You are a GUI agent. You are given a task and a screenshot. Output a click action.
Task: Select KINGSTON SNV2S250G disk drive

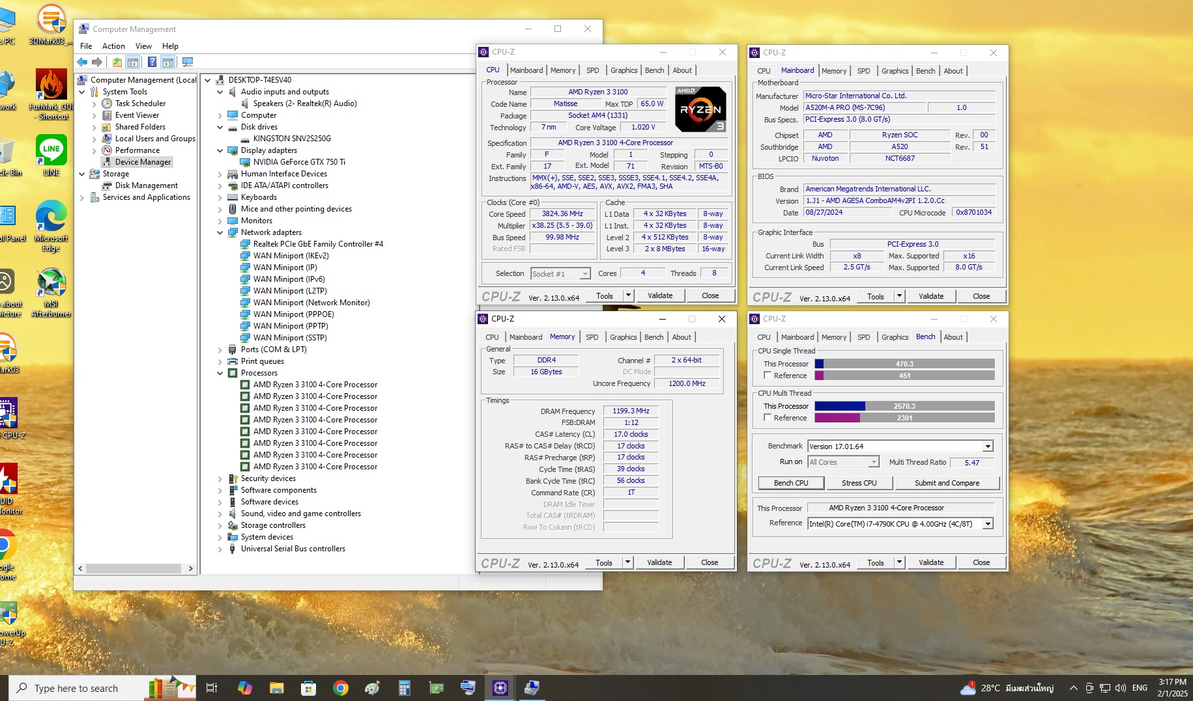pyautogui.click(x=292, y=139)
